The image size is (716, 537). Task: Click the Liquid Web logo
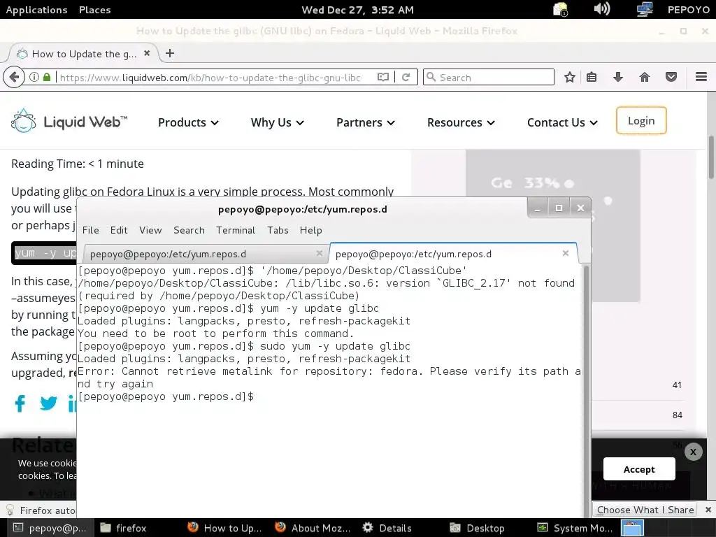point(69,122)
